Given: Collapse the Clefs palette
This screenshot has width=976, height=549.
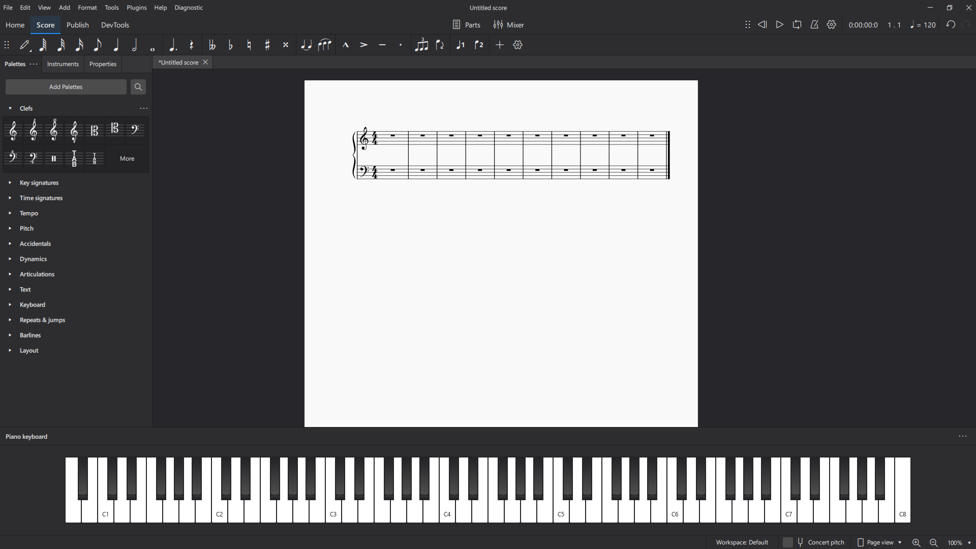Looking at the screenshot, I should [10, 108].
